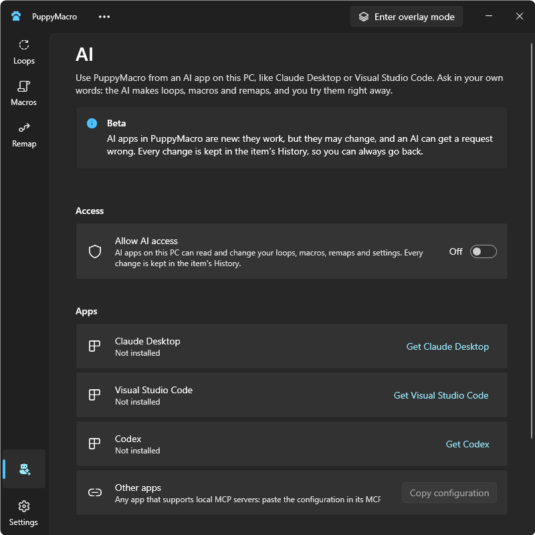Click the blue Beta info icon
This screenshot has width=535, height=535.
(x=92, y=123)
